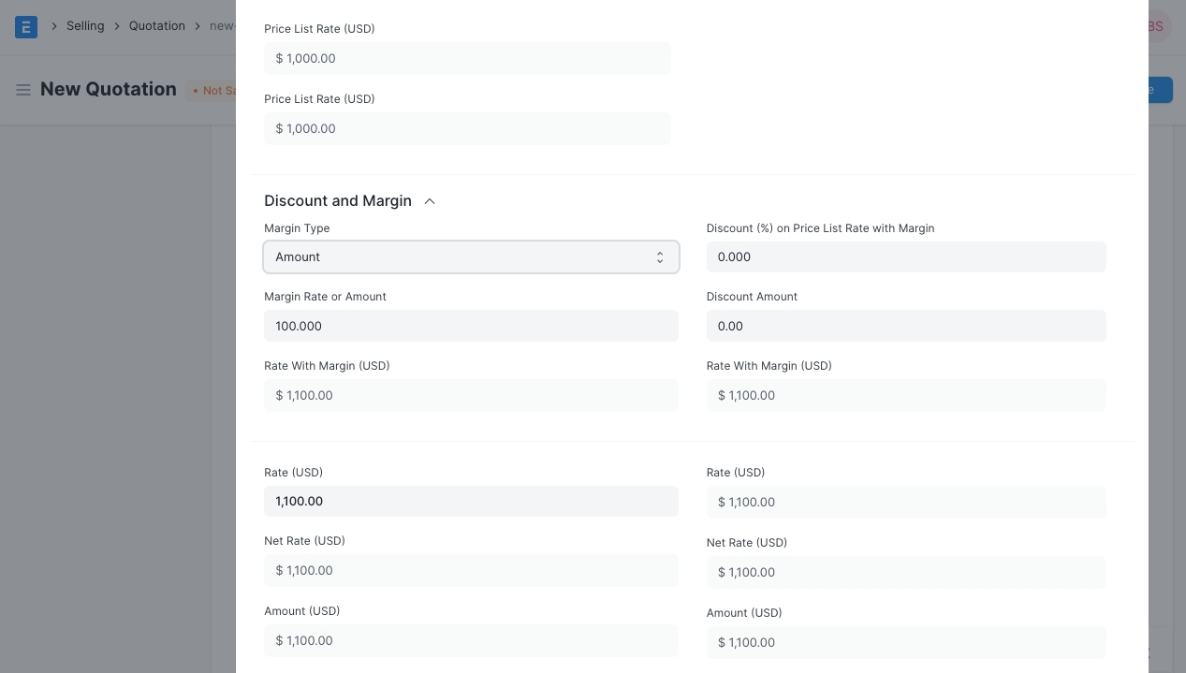Select the Discount Amount input
This screenshot has width=1186, height=673.
905,326
